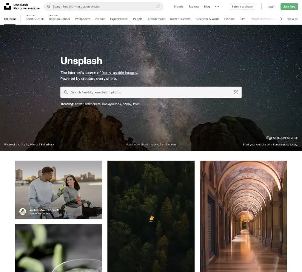This screenshot has width=302, height=272.
Task: Open the Architecture category
Action: [156, 19]
